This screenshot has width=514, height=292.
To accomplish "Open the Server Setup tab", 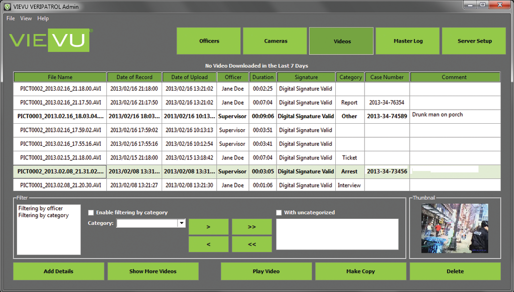I will coord(473,41).
